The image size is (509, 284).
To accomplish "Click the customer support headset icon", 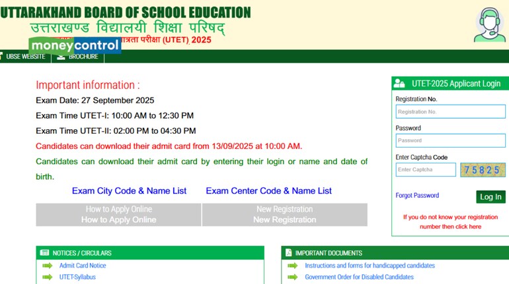I will [x=490, y=25].
